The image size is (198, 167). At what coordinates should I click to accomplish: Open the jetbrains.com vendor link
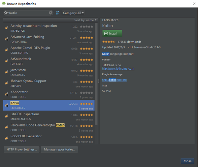point(118,69)
